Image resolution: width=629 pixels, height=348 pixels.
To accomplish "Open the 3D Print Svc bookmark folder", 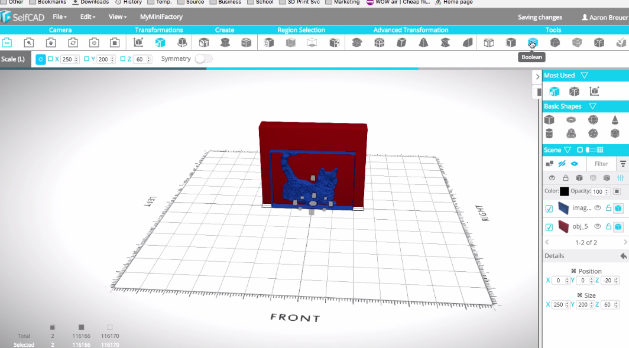I will [299, 2].
